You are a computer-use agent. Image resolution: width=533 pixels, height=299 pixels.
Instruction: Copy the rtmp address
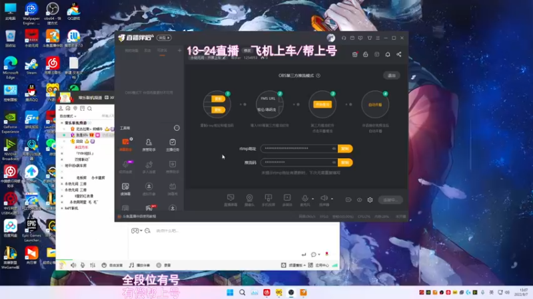[x=345, y=148]
